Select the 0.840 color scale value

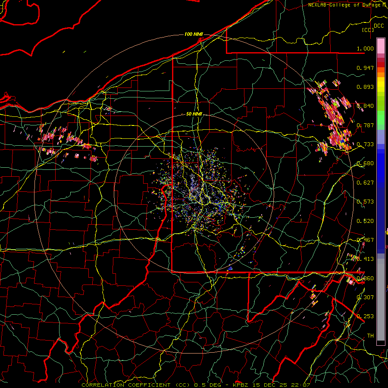[365, 106]
